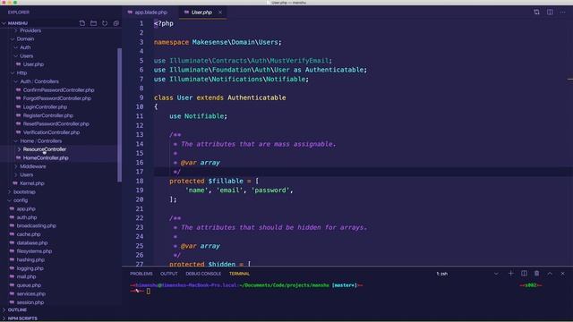Open ConfirmPasswordController.php file

coord(58,89)
